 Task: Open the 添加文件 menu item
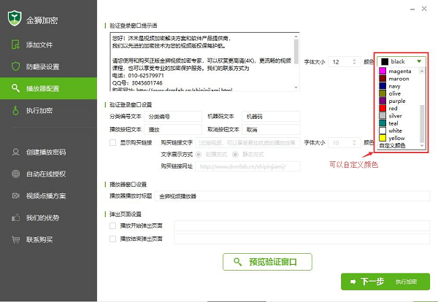pos(48,44)
